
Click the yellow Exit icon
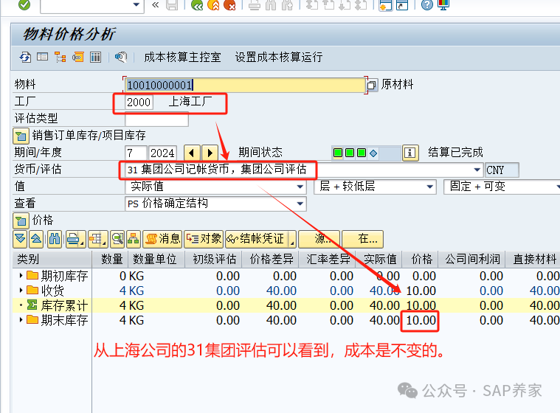point(213,5)
